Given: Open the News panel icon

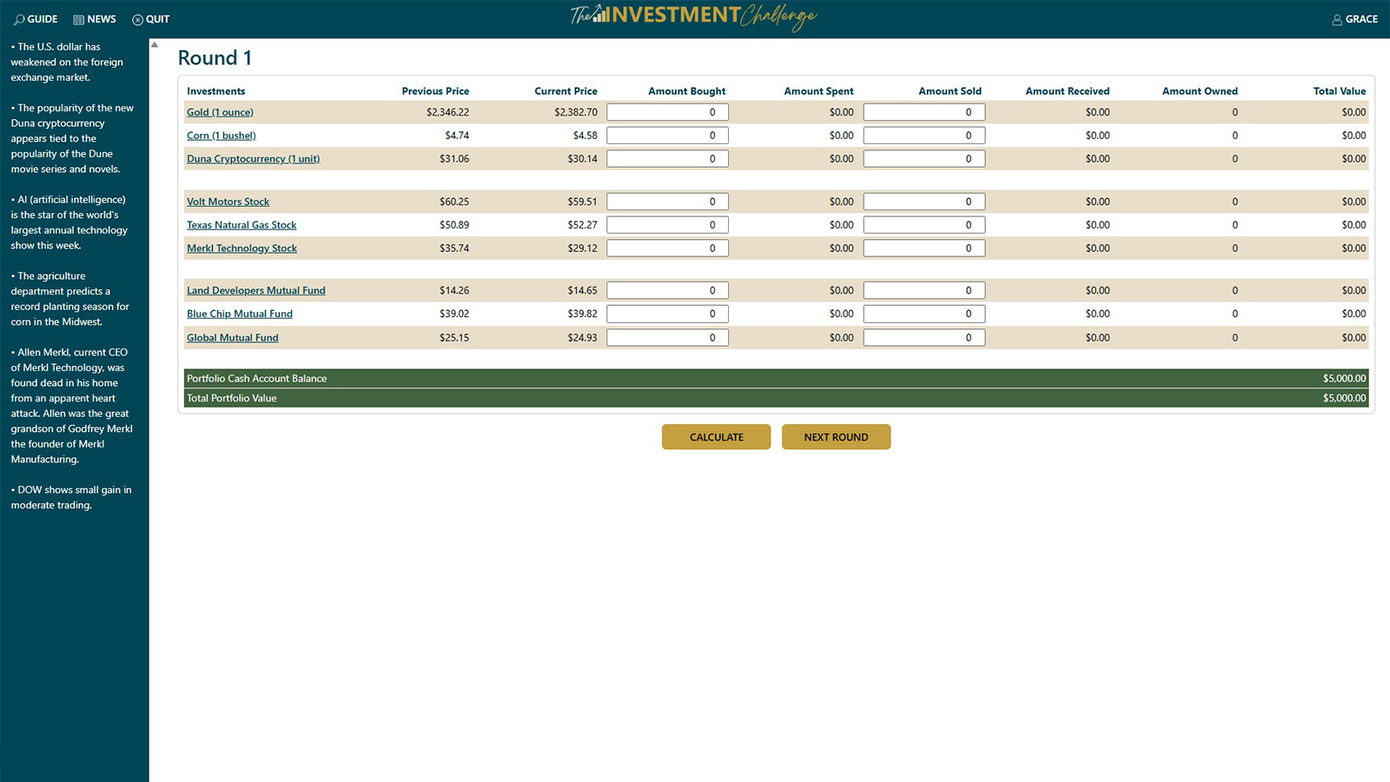Looking at the screenshot, I should point(78,19).
